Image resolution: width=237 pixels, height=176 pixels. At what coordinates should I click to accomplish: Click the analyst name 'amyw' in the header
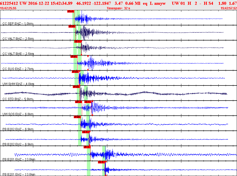pyautogui.click(x=160, y=4)
